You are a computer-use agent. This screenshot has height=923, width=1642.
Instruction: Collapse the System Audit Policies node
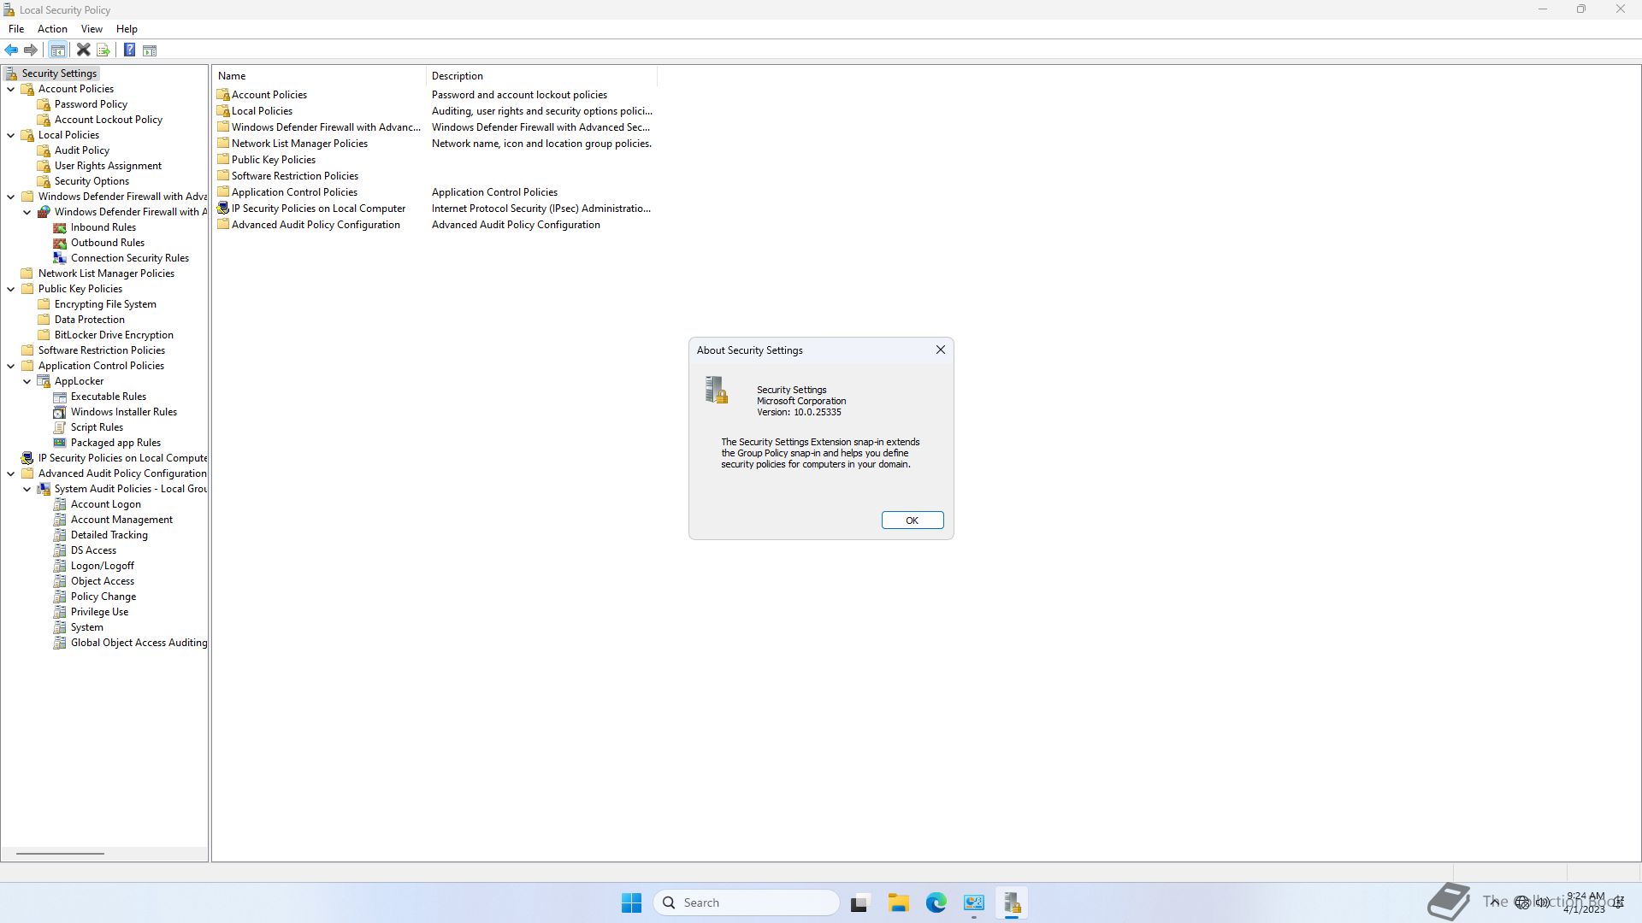click(x=27, y=489)
